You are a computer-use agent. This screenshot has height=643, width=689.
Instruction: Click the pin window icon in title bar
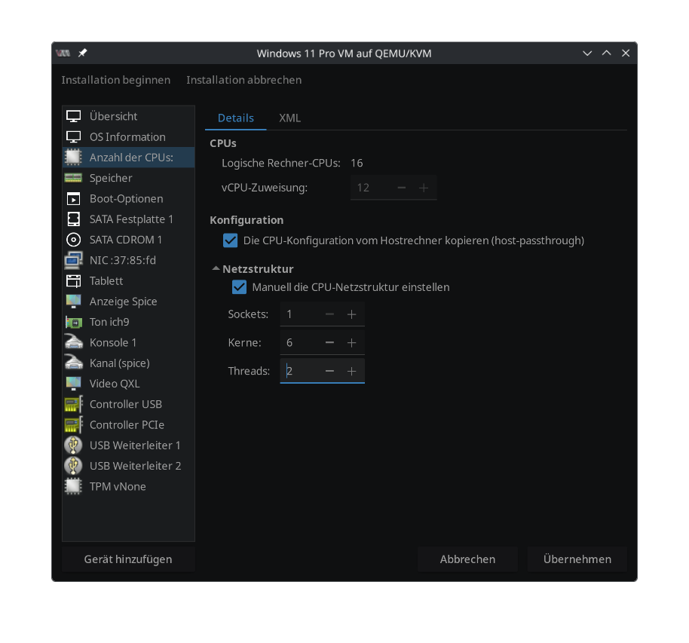coord(83,54)
